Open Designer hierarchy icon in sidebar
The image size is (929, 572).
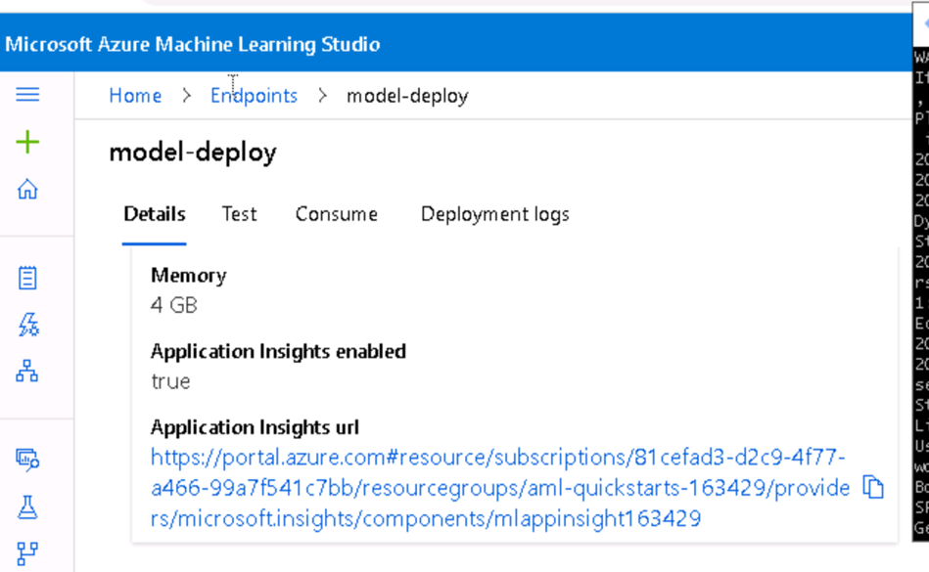click(27, 371)
